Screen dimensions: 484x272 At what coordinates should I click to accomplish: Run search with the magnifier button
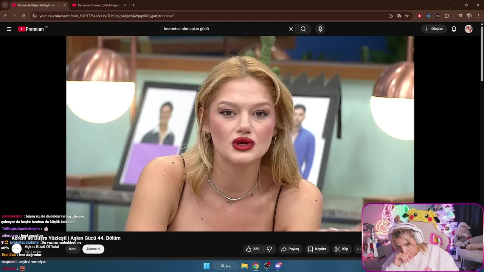[303, 29]
